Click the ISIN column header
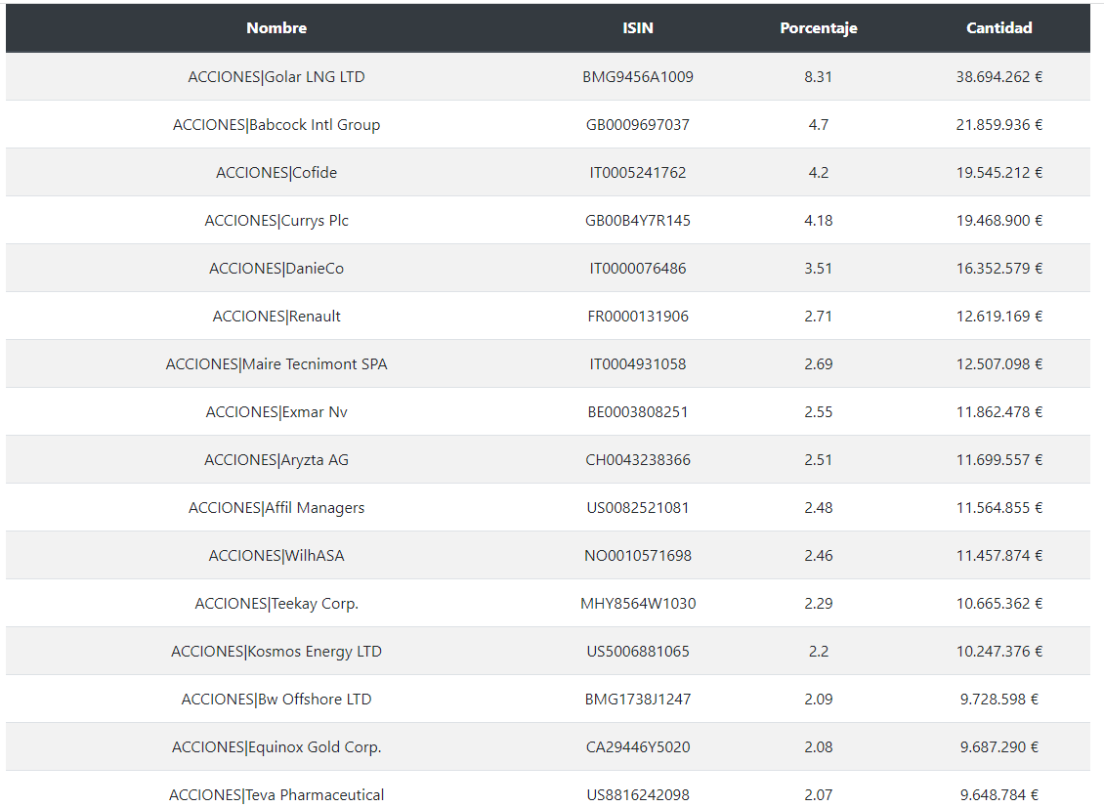The height and width of the screenshot is (807, 1104). [x=637, y=28]
